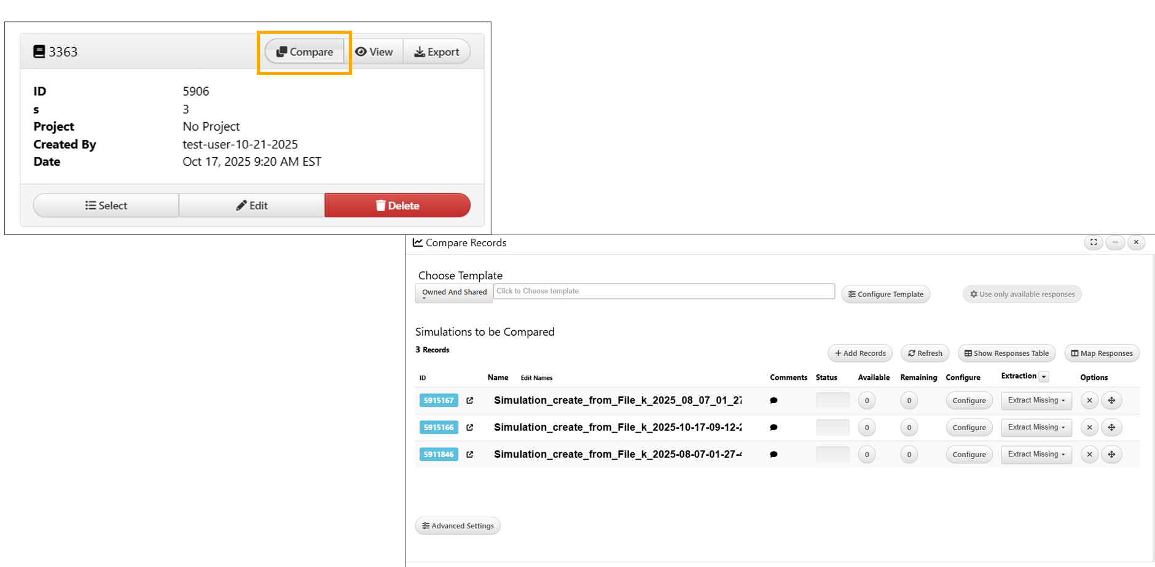This screenshot has width=1155, height=567.
Task: Delete record 3363
Action: (x=397, y=206)
